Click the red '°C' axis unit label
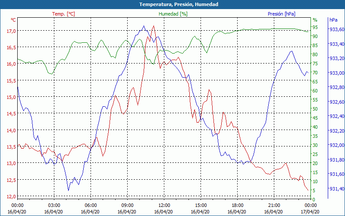 click(x=13, y=20)
